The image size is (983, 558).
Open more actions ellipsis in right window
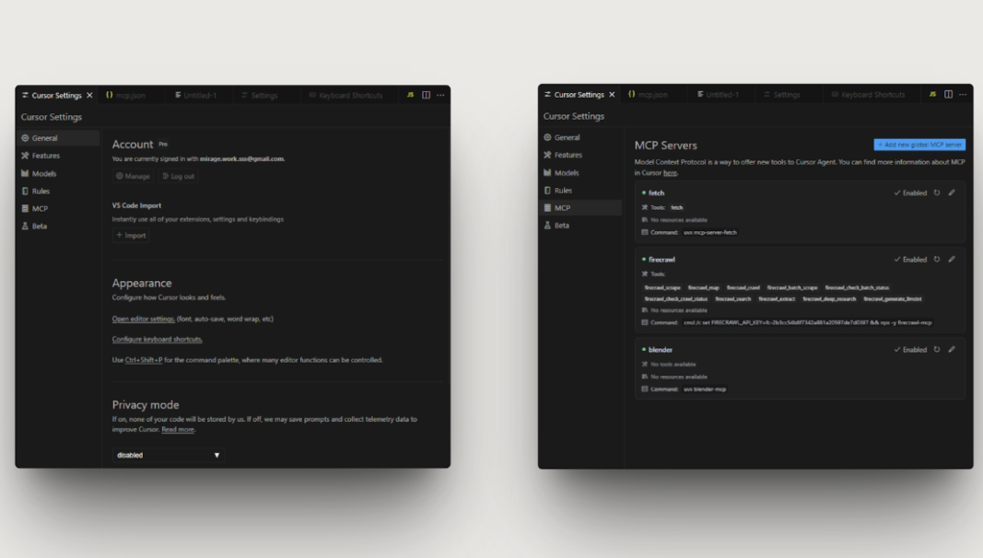pyautogui.click(x=963, y=95)
